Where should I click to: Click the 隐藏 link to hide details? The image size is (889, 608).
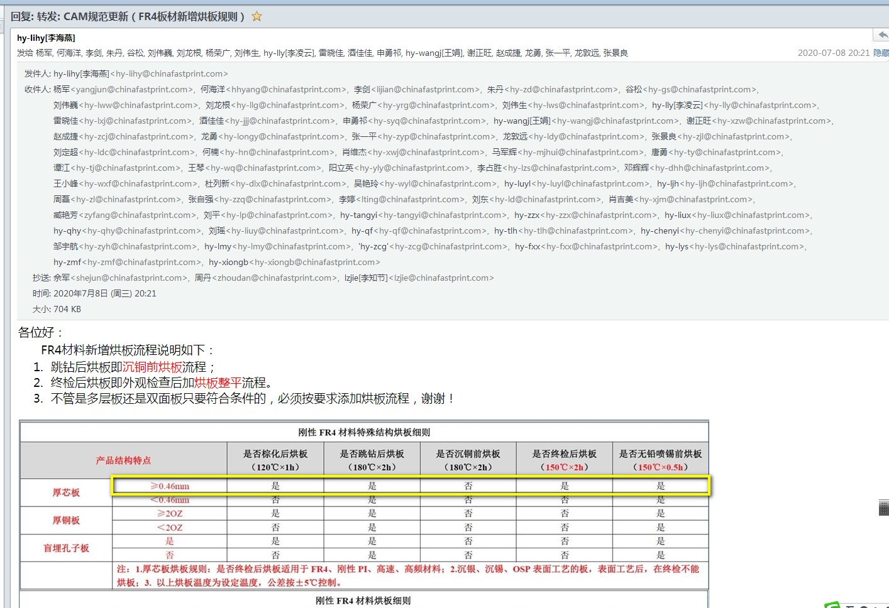point(881,53)
